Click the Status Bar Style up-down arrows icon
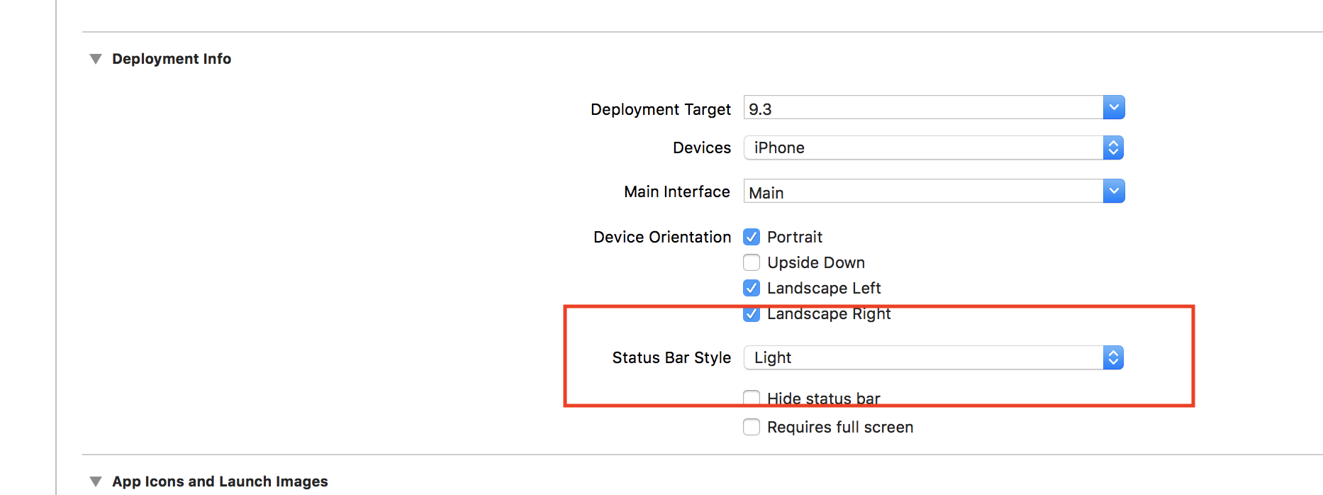 (1113, 357)
